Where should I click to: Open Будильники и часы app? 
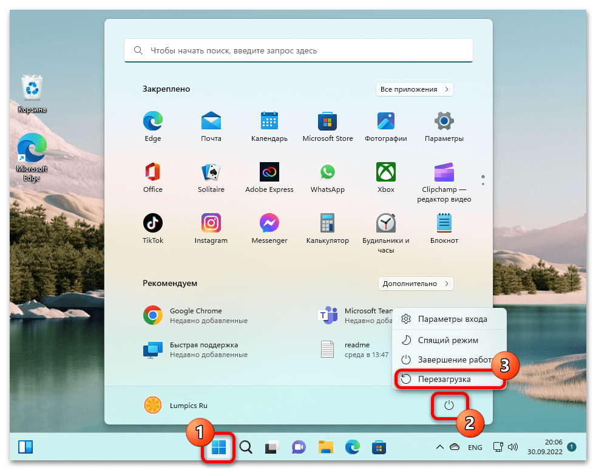(x=386, y=234)
